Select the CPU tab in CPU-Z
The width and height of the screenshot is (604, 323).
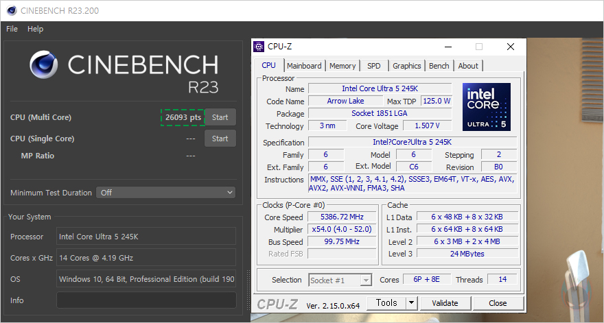268,65
